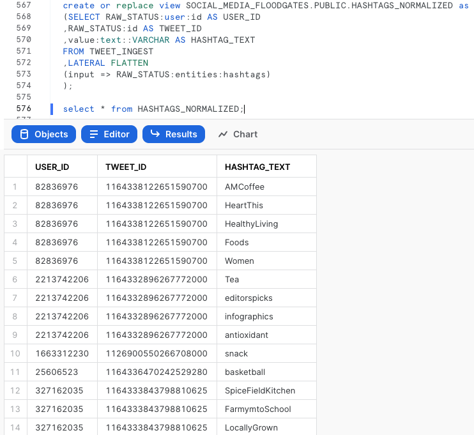Click the line chart icon beside Chart
The width and height of the screenshot is (474, 435).
223,134
